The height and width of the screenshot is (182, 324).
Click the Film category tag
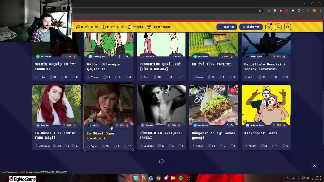[x=40, y=77]
